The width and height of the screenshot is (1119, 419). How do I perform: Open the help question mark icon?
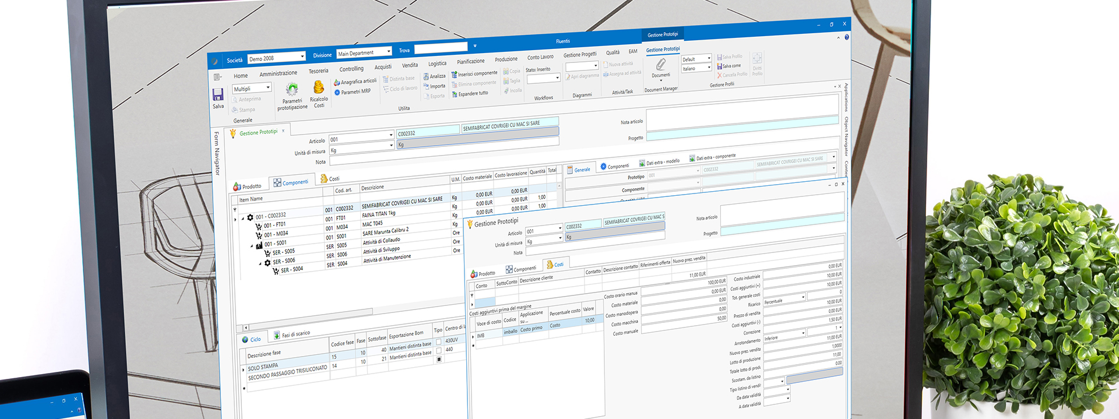(847, 37)
